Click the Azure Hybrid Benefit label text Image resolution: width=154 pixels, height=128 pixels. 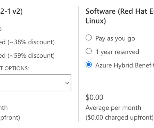click(x=125, y=65)
